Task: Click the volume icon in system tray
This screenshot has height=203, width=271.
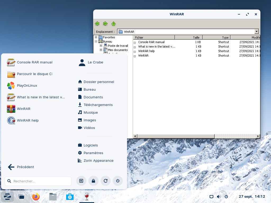Action: [219, 197]
